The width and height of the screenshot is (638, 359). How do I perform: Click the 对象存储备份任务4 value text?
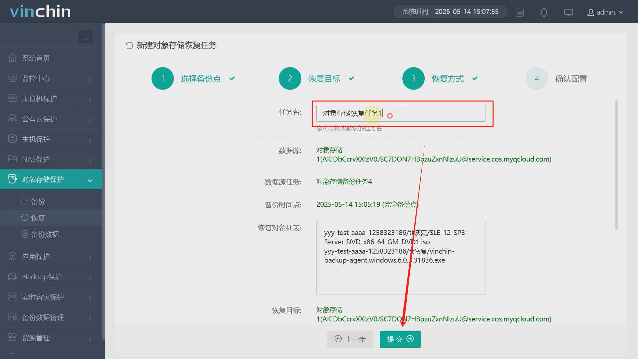pos(344,181)
